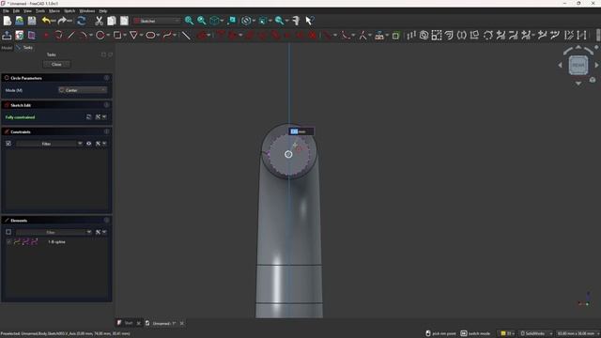Select the Create Slot tool
The height and width of the screenshot is (338, 601).
[150, 36]
